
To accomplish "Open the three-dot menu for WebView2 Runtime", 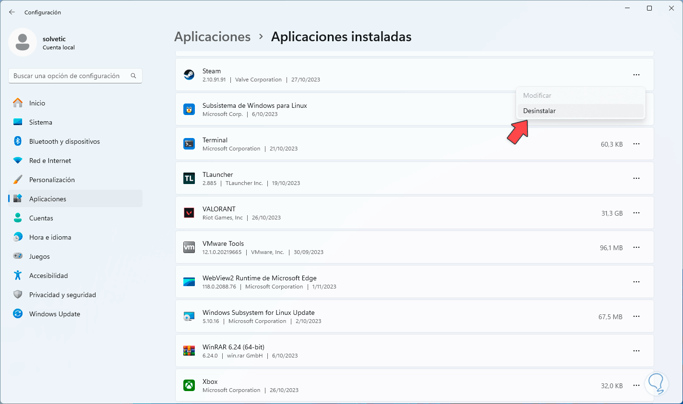I will click(636, 282).
